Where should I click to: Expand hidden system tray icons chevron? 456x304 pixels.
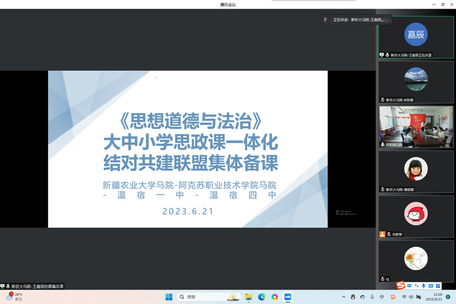343,297
